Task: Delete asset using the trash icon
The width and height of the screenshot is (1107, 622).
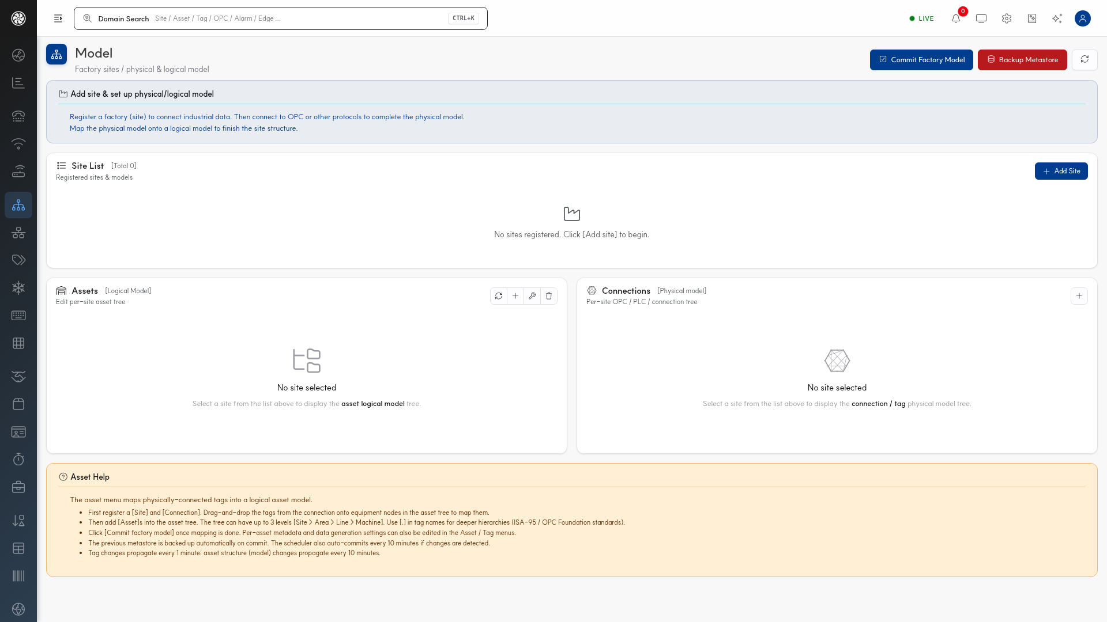Action: [549, 296]
